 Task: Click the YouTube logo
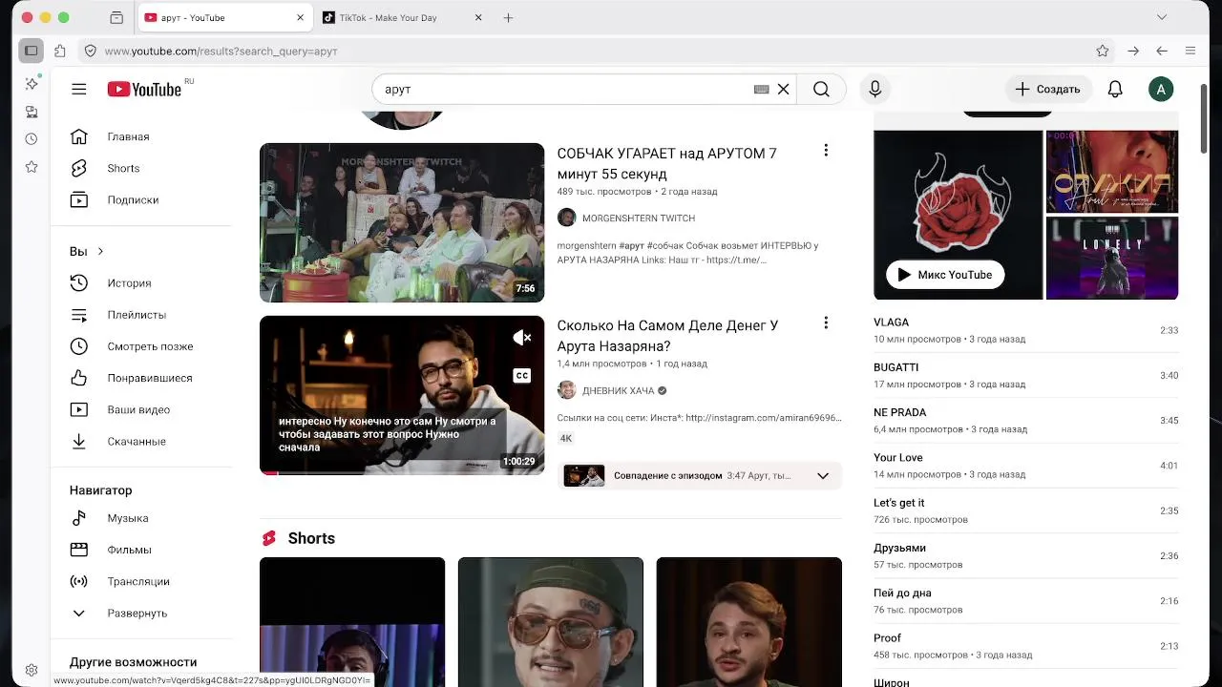click(x=144, y=89)
